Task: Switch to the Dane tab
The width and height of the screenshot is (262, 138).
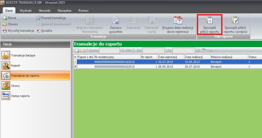Action: click(9, 10)
